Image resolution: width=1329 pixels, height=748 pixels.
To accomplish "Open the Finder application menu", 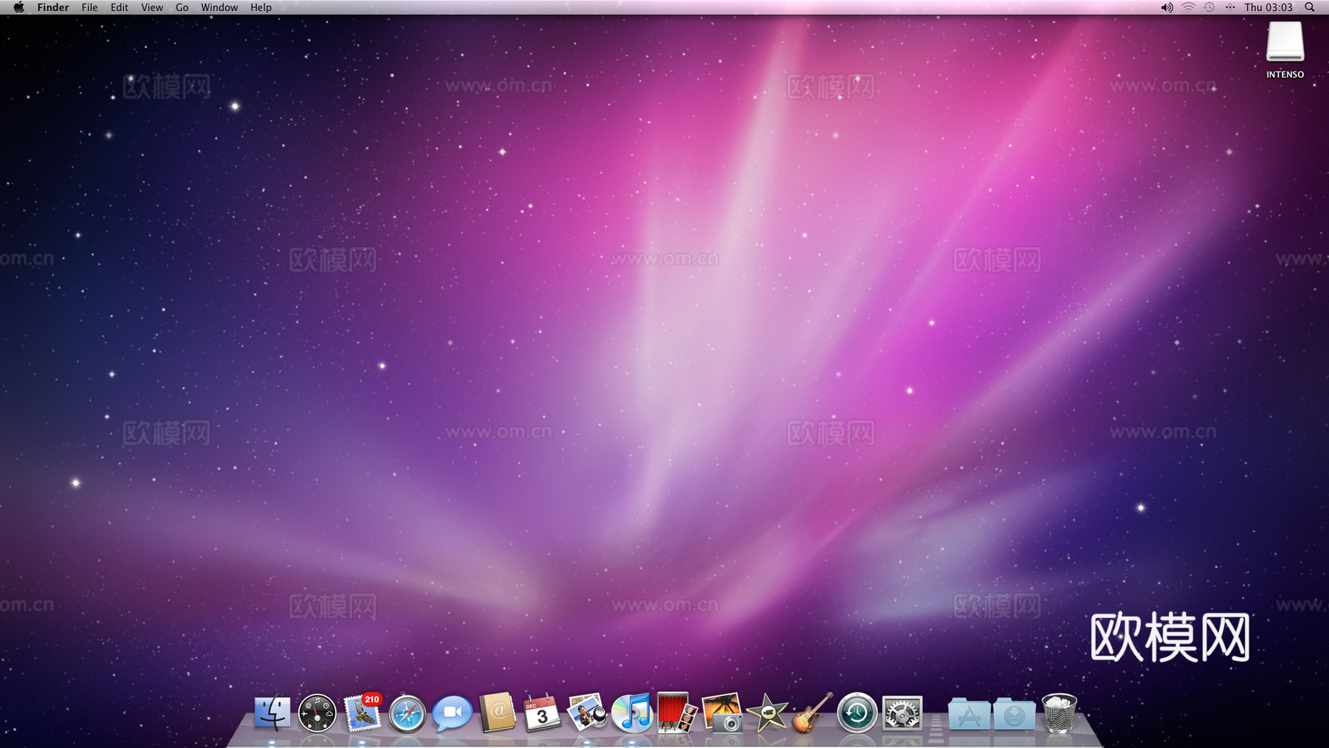I will (53, 7).
